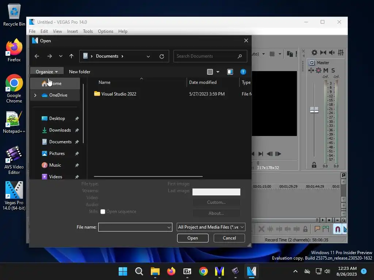374x280 pixels.
Task: Open the overlays grid dropdown arrow
Action: point(280,54)
